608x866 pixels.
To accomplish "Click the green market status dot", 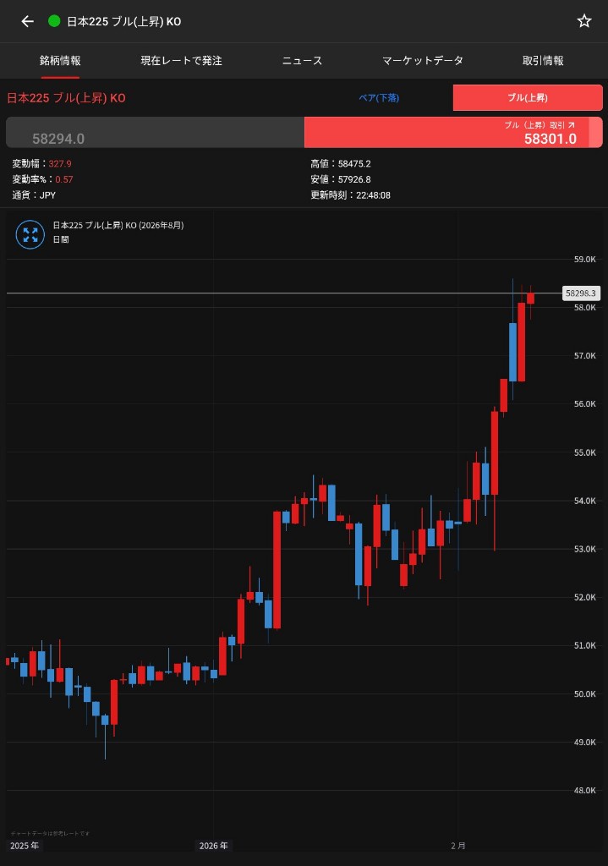I will 54,21.
